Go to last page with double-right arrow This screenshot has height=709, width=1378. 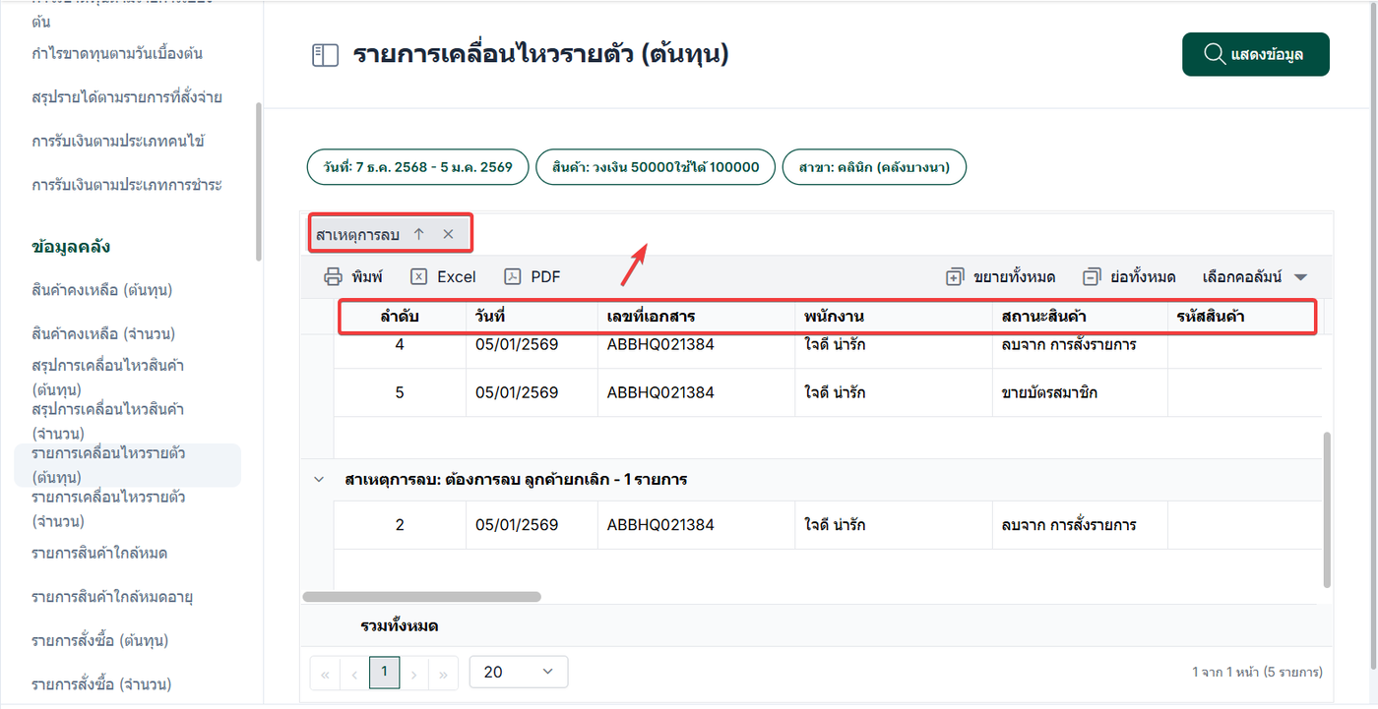pyautogui.click(x=444, y=674)
